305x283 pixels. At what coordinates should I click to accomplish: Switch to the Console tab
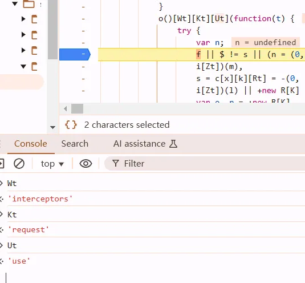point(31,144)
